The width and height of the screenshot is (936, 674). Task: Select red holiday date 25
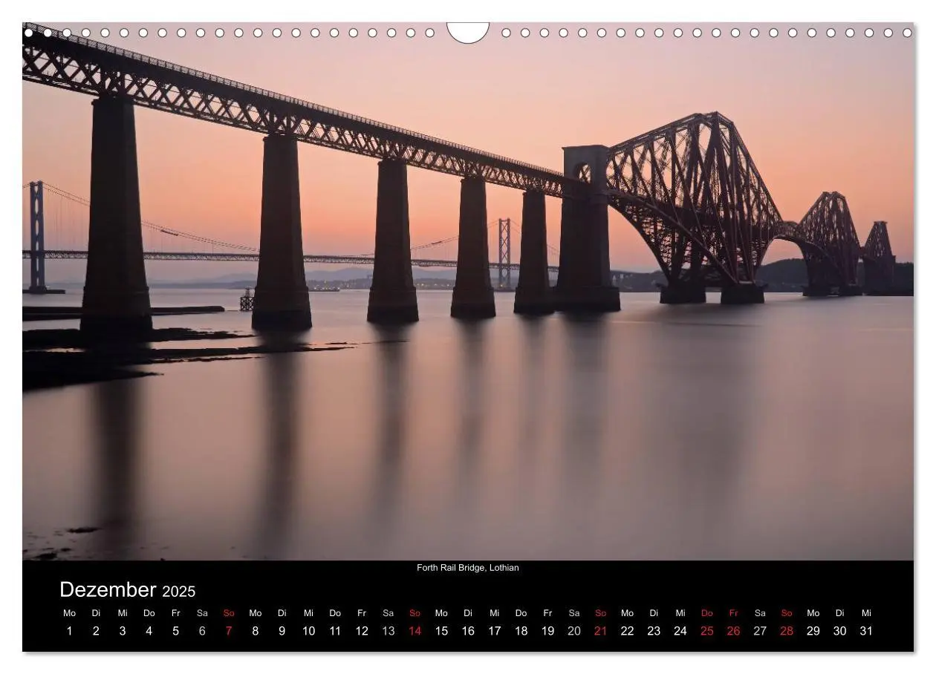(x=707, y=631)
